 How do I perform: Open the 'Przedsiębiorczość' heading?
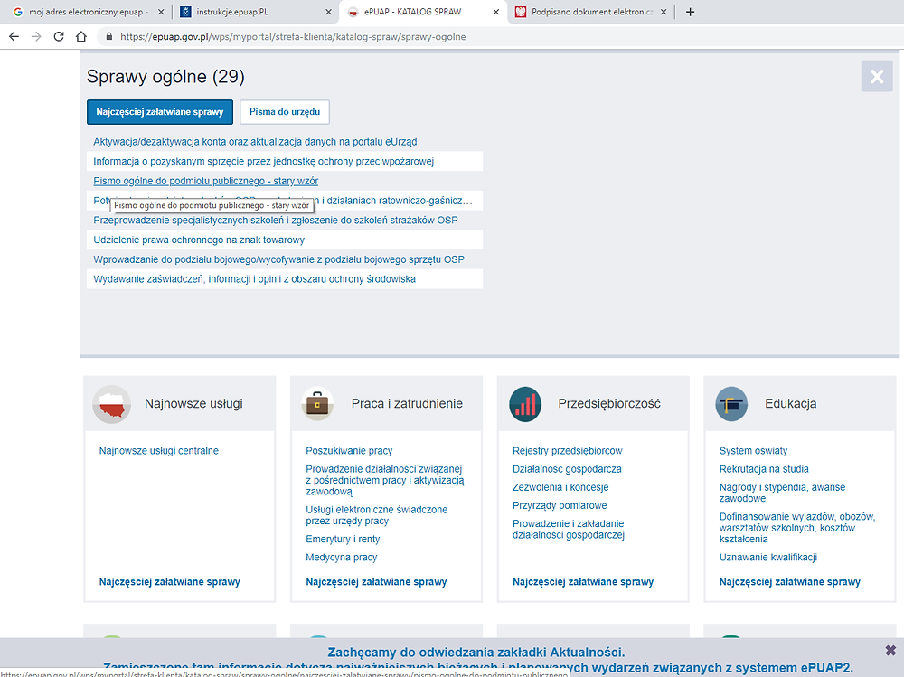609,404
